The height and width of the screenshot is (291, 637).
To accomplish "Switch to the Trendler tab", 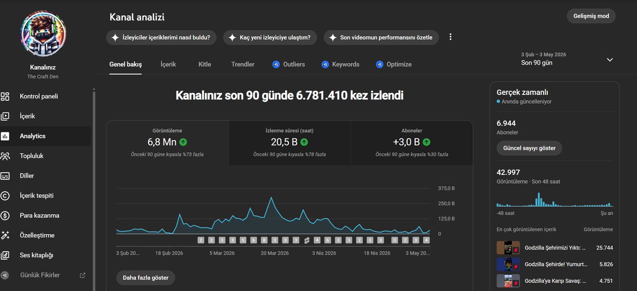I will [x=243, y=64].
